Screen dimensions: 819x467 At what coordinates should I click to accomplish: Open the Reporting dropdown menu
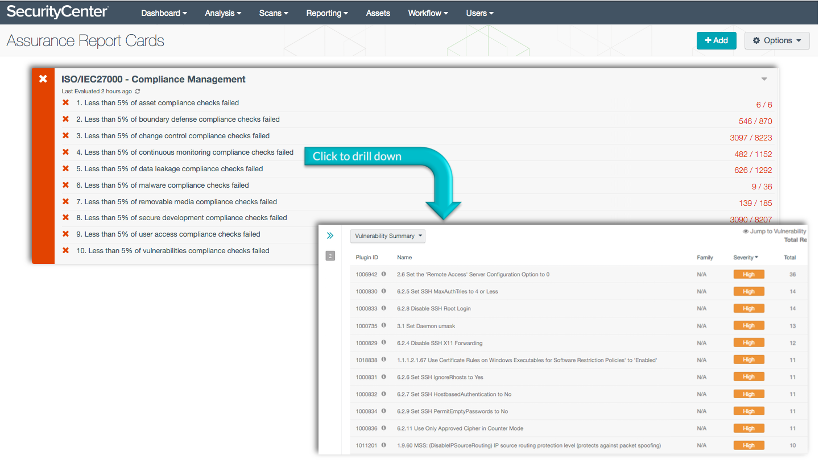(327, 13)
